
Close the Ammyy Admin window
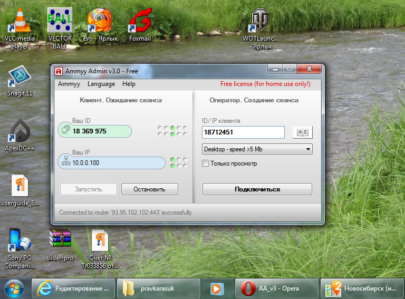click(309, 69)
